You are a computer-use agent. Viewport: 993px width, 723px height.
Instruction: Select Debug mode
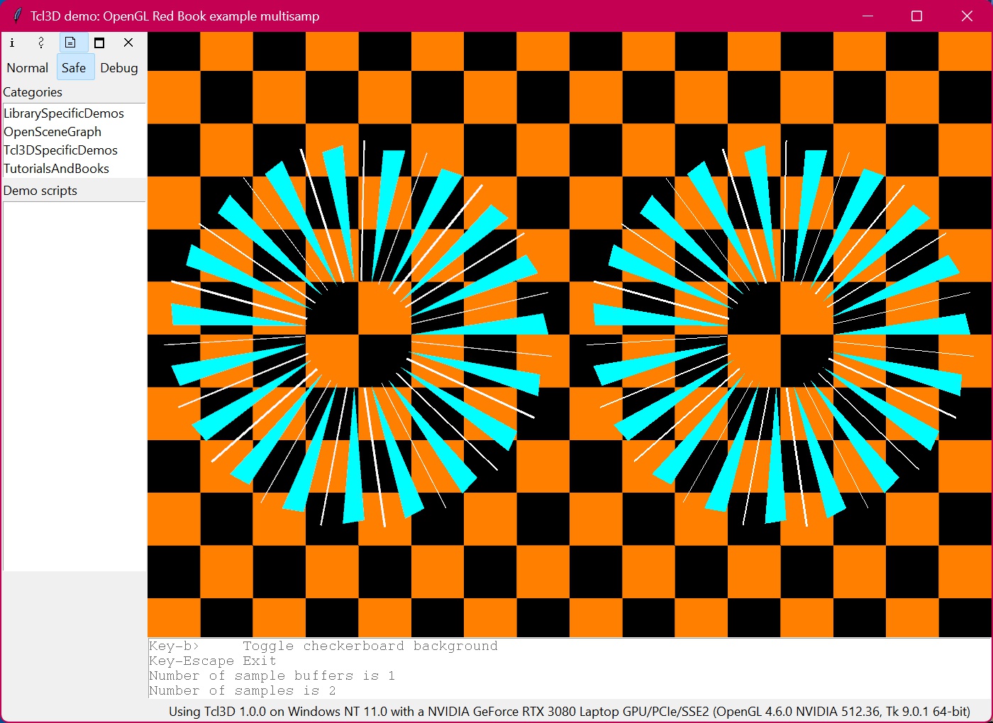(x=119, y=68)
